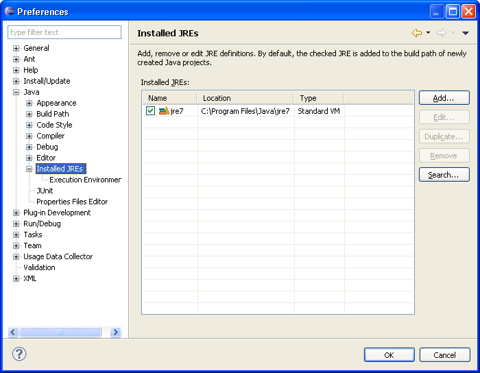Click the help question mark icon
This screenshot has height=373, width=480.
pos(19,354)
